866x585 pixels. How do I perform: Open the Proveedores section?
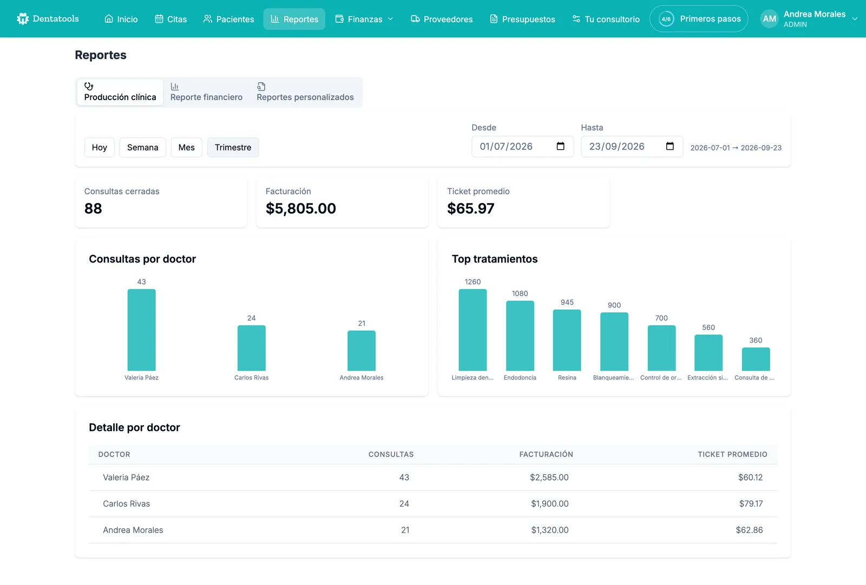(442, 19)
